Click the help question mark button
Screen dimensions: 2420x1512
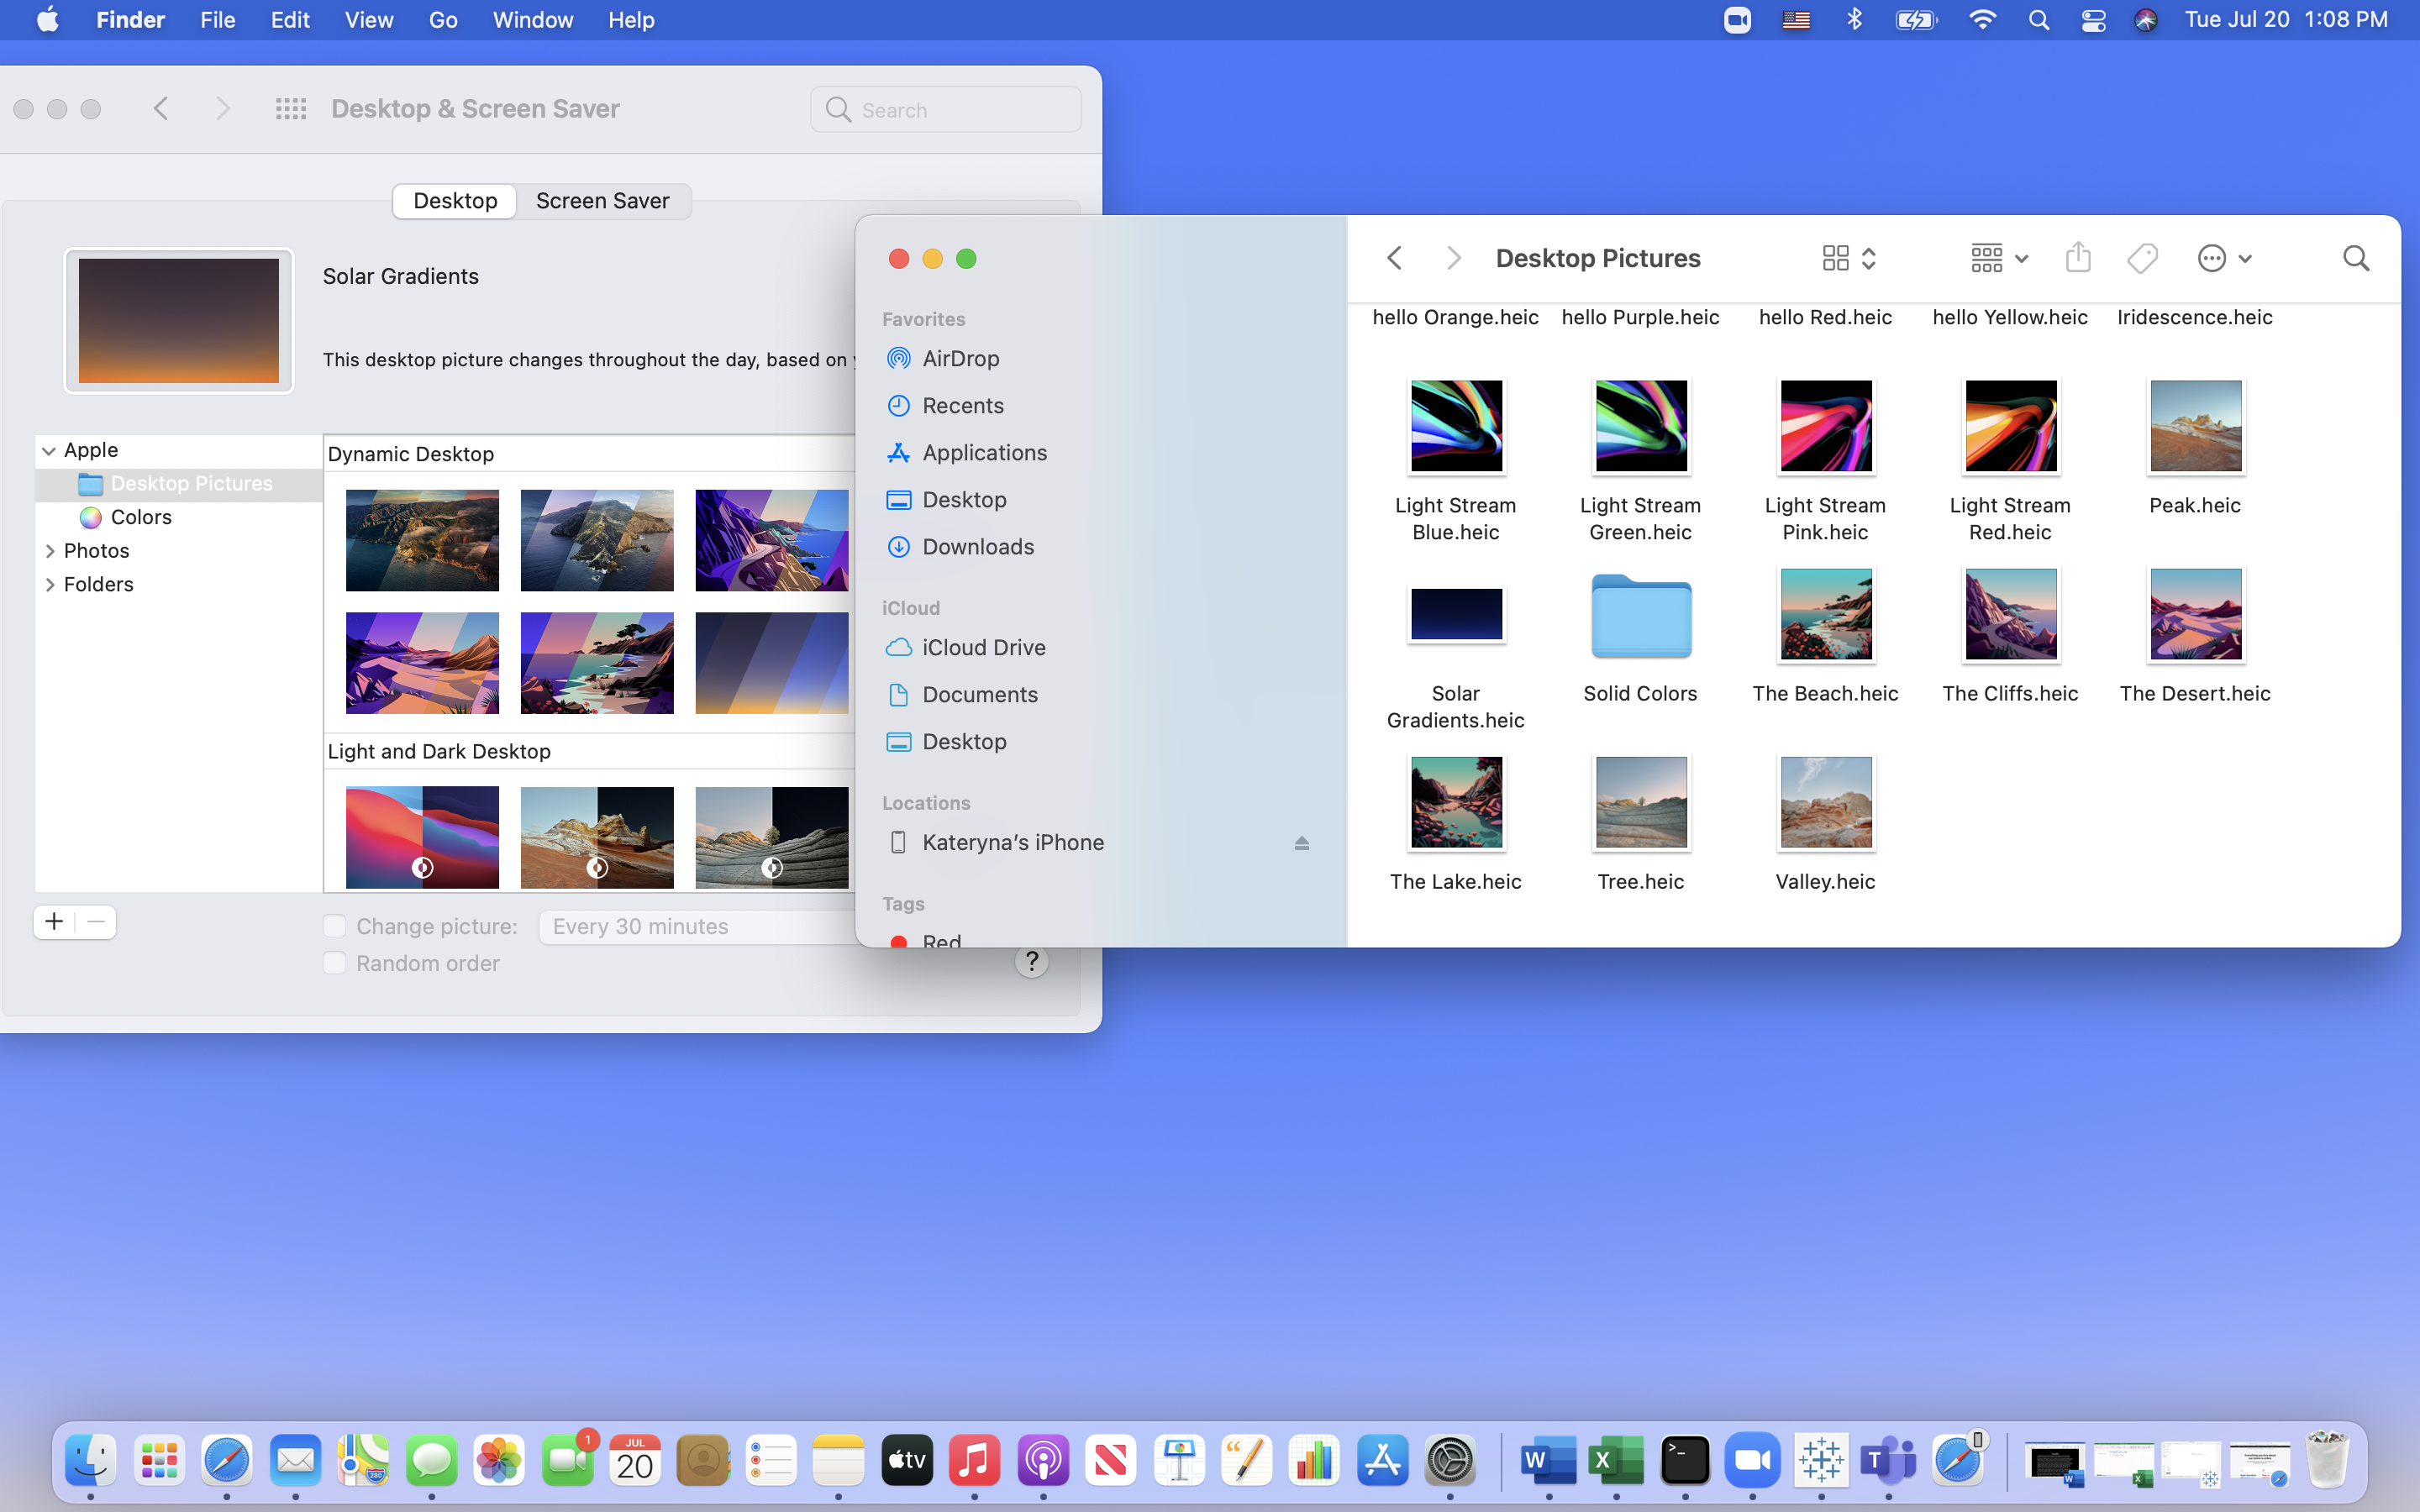(1031, 962)
